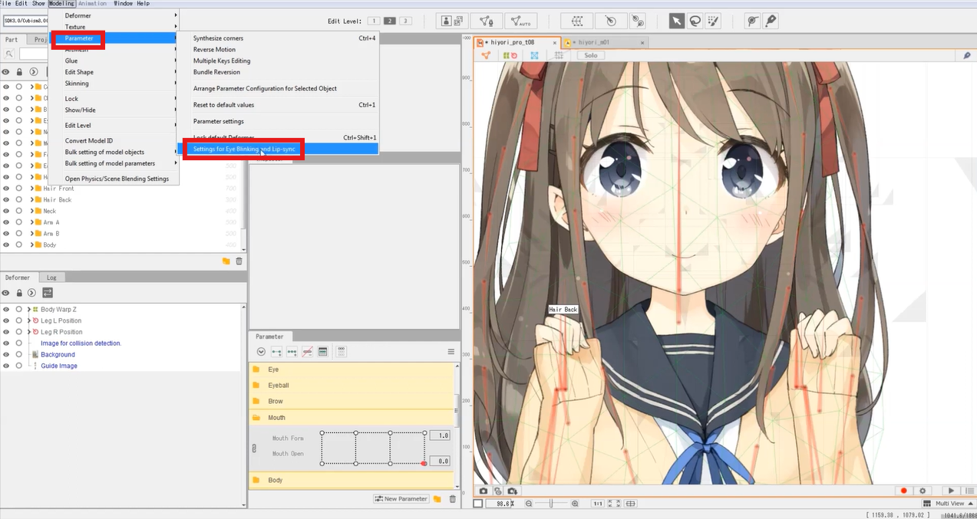Select the lasso selection tool

coord(695,21)
